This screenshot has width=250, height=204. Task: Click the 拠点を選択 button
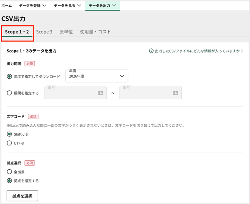click(22, 196)
